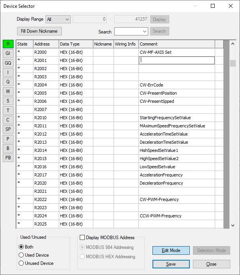
Task: Click the Wiring Info column header
Action: pyautogui.click(x=126, y=44)
